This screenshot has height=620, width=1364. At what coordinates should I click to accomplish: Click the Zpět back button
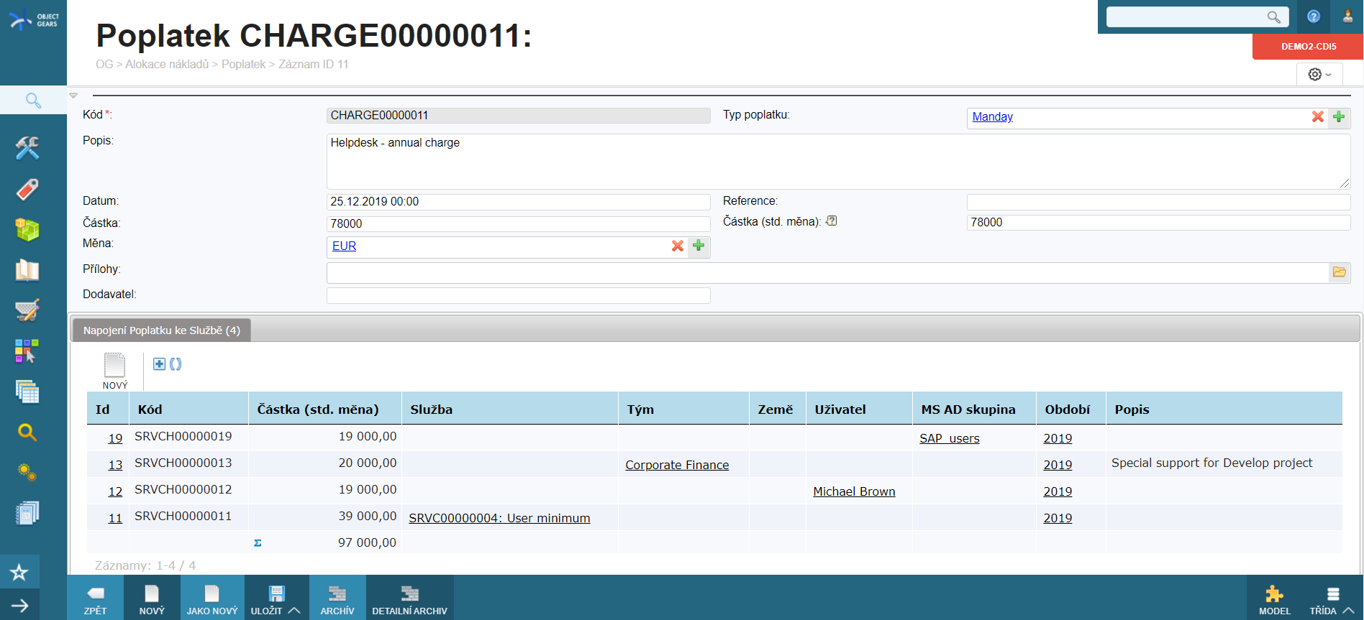point(95,600)
